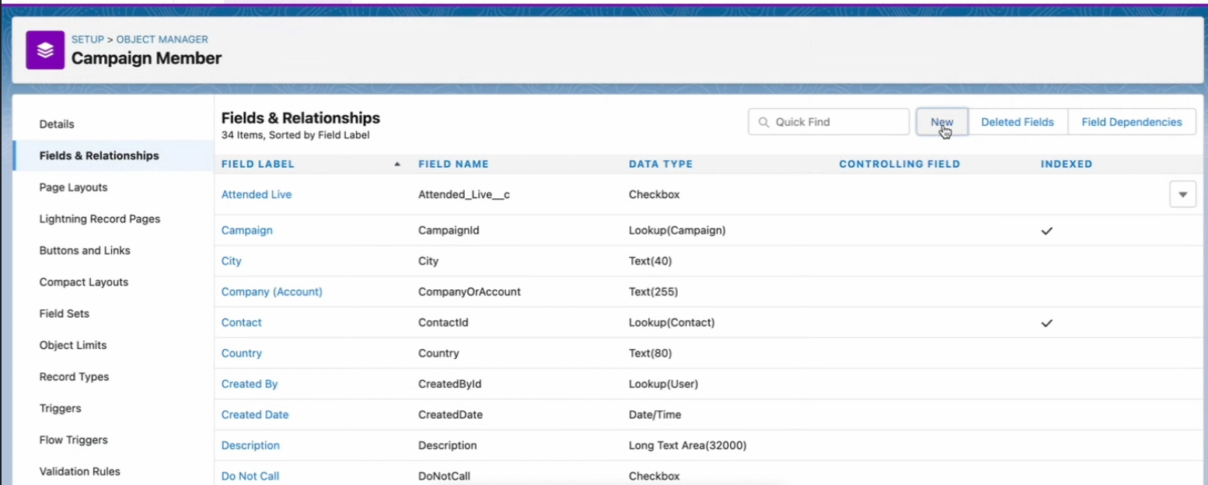1208x485 pixels.
Task: Click the Contact row indexed checkmark
Action: pos(1046,323)
